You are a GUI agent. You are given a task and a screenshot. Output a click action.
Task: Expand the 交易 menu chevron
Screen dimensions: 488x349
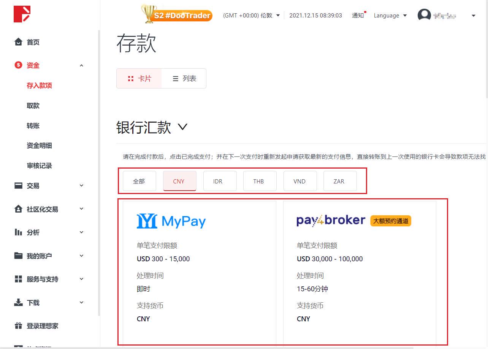point(81,186)
